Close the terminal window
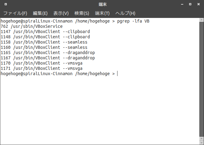 point(198,4)
